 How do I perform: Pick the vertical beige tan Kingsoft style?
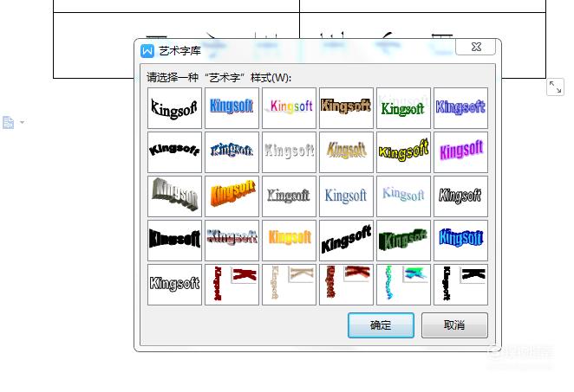[290, 285]
